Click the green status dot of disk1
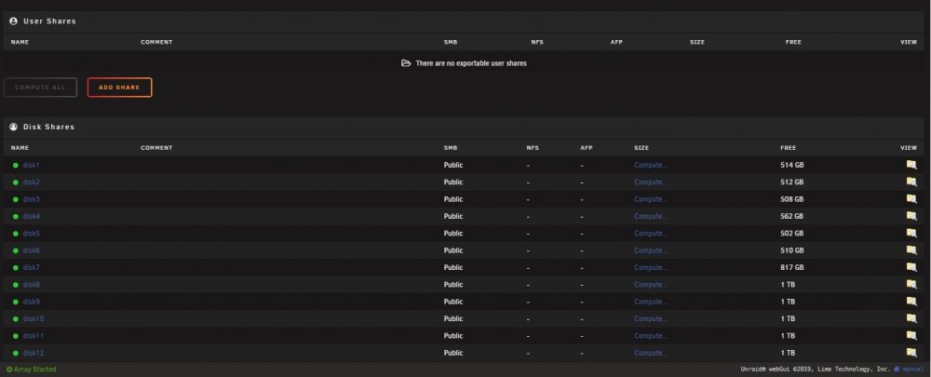 click(16, 166)
